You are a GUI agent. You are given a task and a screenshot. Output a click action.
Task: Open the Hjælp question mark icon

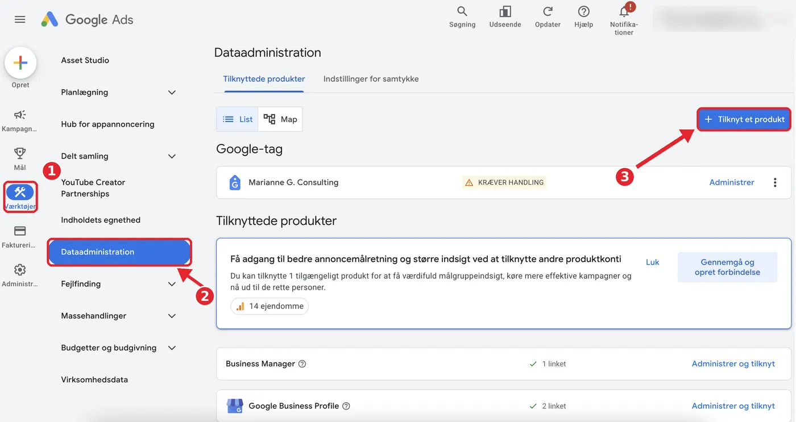pyautogui.click(x=583, y=11)
